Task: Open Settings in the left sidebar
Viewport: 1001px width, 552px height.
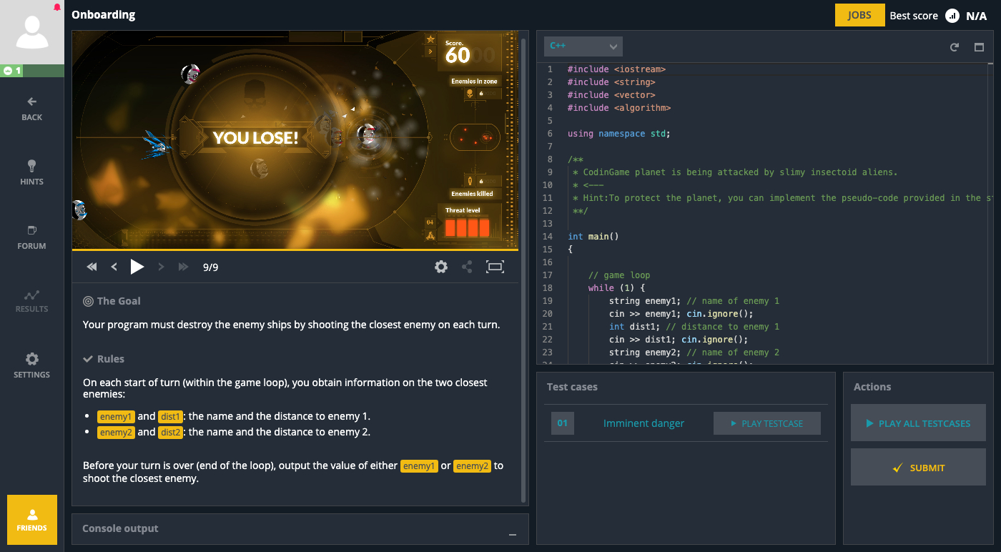Action: pyautogui.click(x=31, y=365)
